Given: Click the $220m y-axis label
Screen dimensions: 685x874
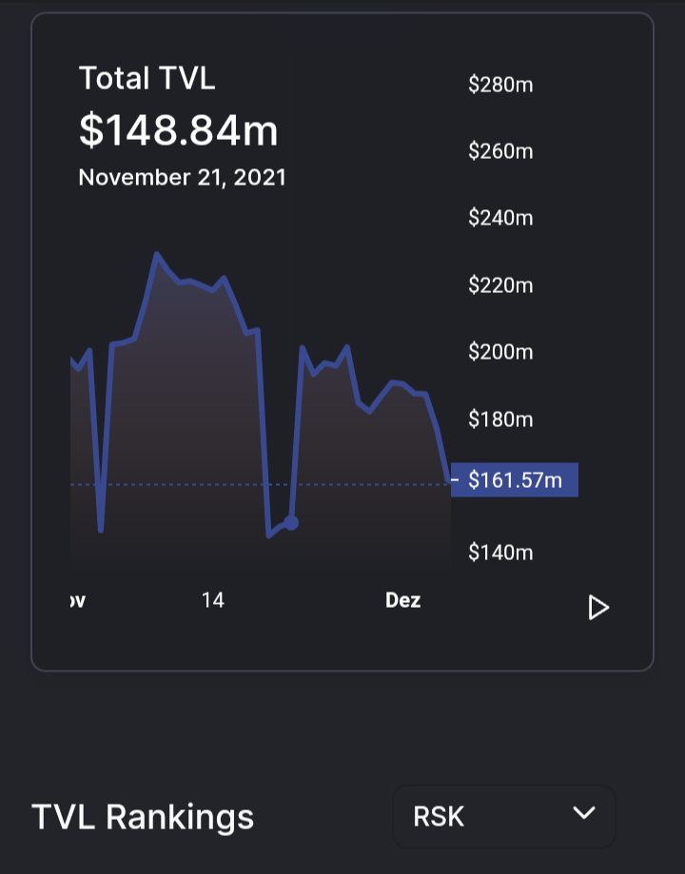Looking at the screenshot, I should coord(500,285).
